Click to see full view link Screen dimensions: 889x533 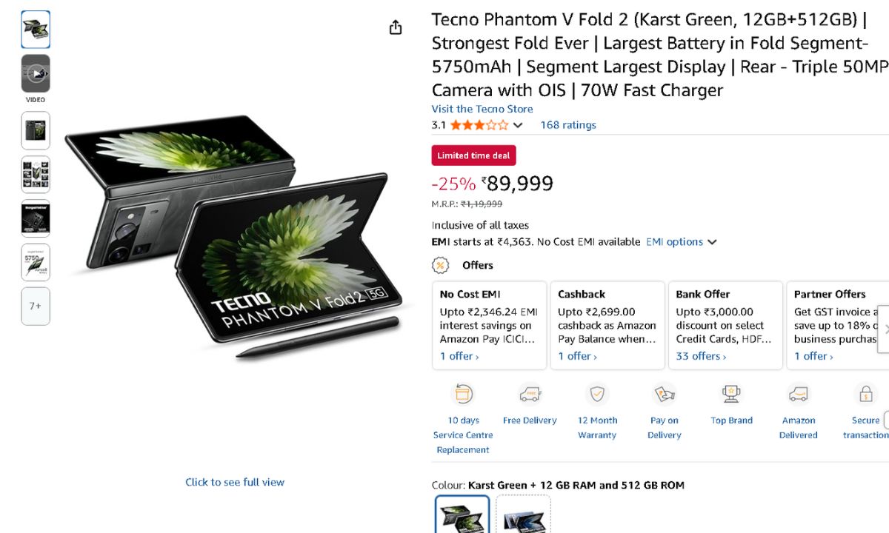click(x=235, y=482)
